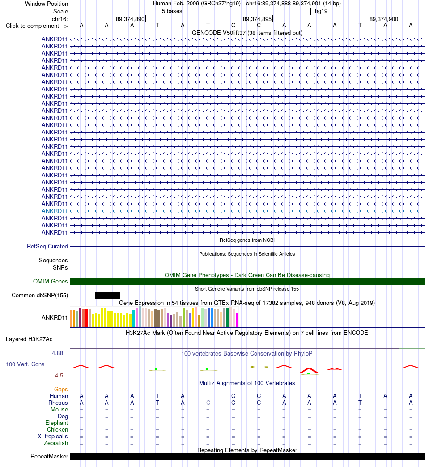Image resolution: width=425 pixels, height=467 pixels.
Task: Click the 'Window Position' track label
Action: [47, 4]
